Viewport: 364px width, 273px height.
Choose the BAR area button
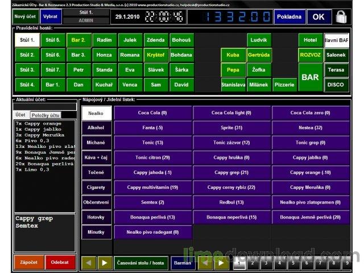(310, 77)
